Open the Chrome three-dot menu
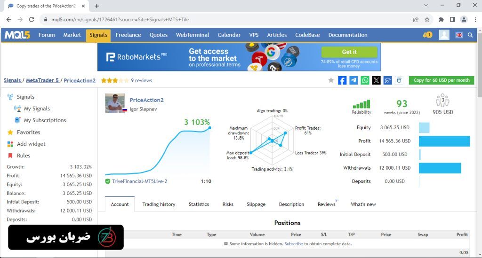The width and height of the screenshot is (482, 258). [475, 20]
